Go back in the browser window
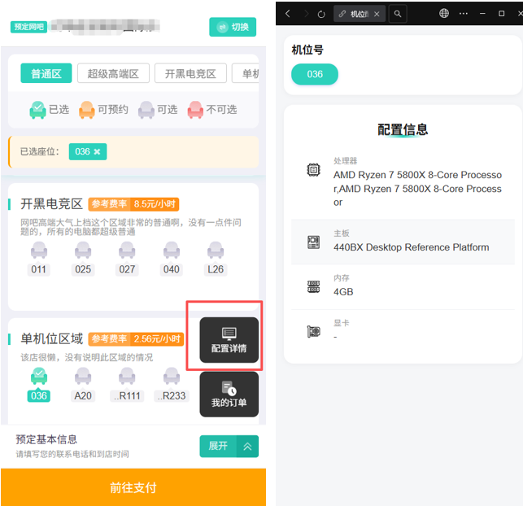This screenshot has width=523, height=506. click(x=288, y=14)
